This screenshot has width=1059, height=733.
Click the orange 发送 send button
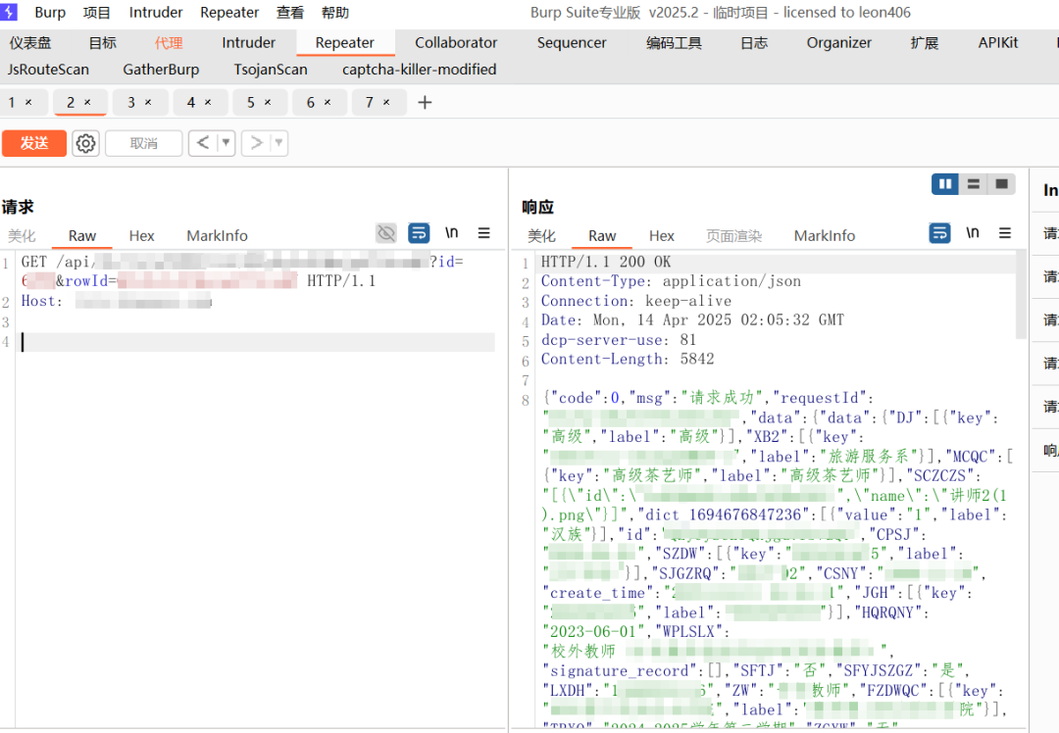pyautogui.click(x=33, y=143)
